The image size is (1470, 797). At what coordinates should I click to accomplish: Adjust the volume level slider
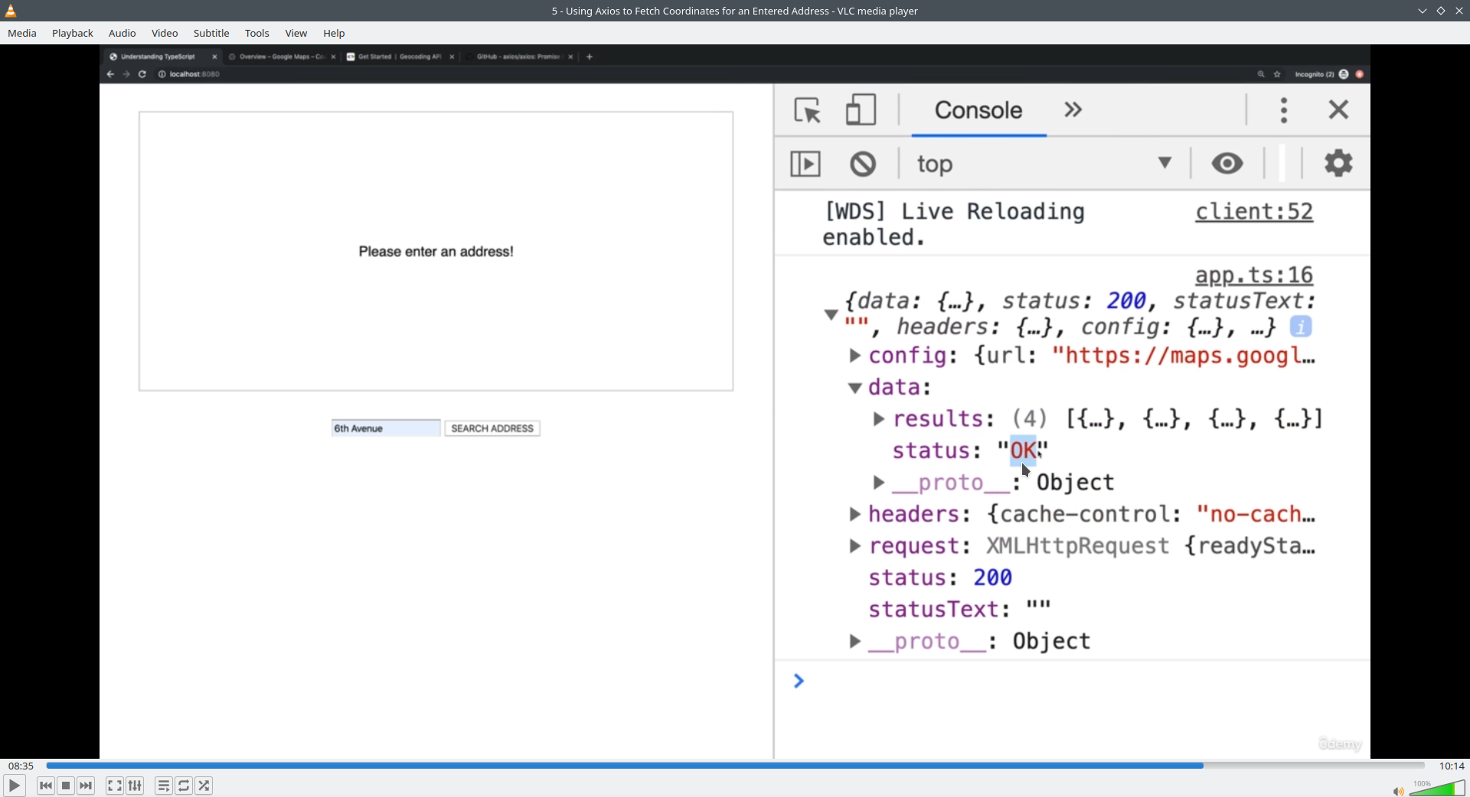coord(1438,788)
